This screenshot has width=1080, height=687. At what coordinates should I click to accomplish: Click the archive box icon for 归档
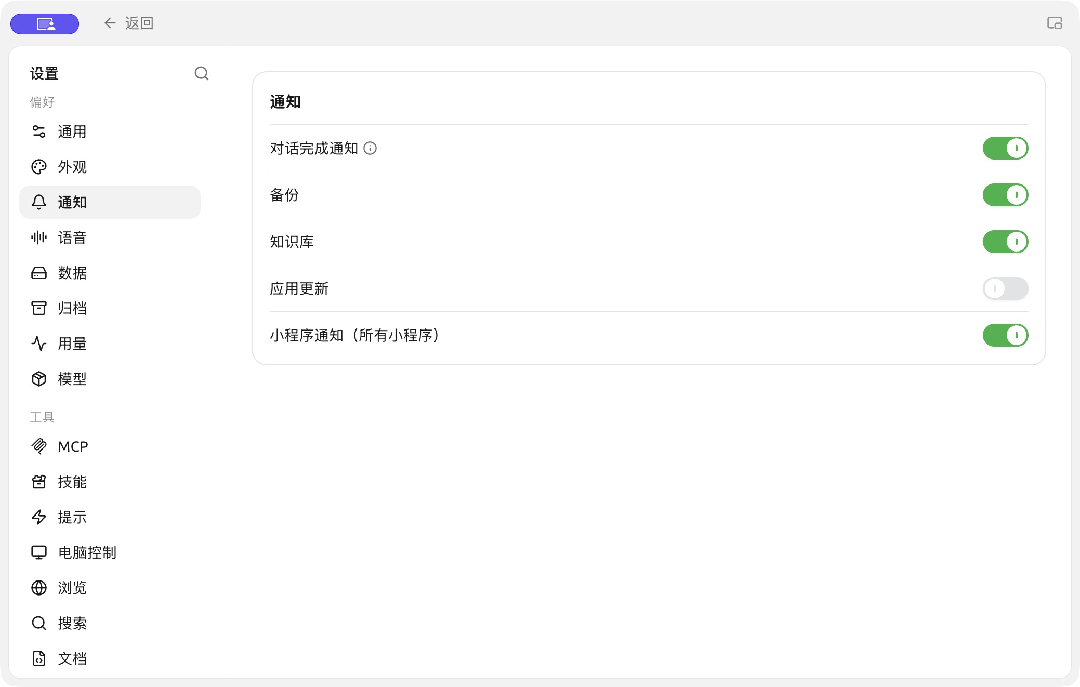click(x=39, y=308)
